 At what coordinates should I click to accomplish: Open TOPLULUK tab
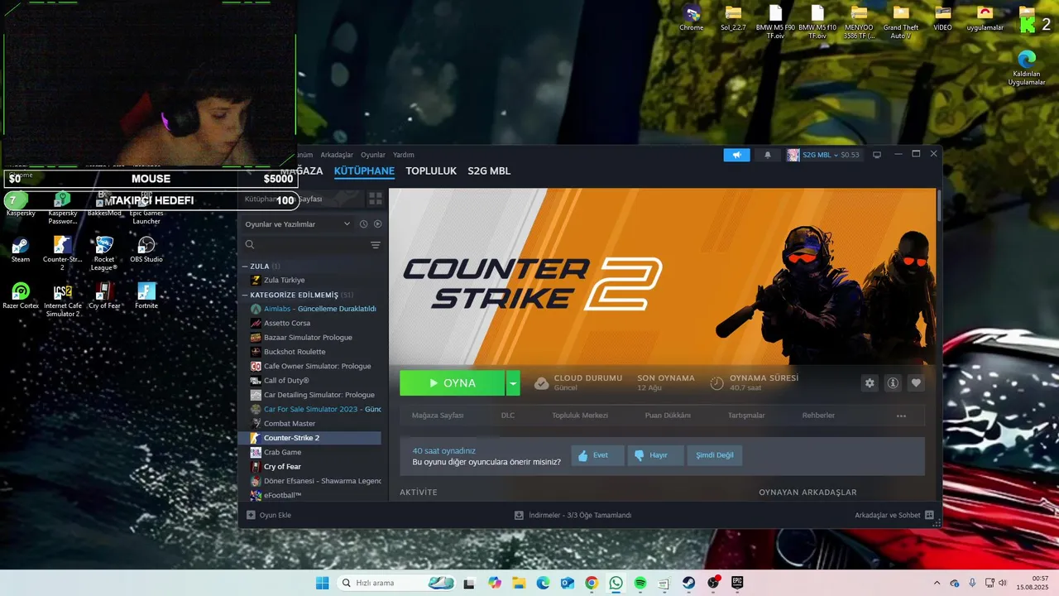coord(431,171)
